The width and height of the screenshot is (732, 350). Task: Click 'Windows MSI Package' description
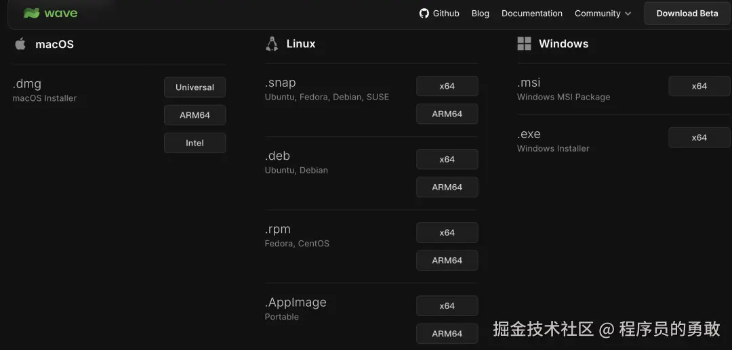click(563, 97)
